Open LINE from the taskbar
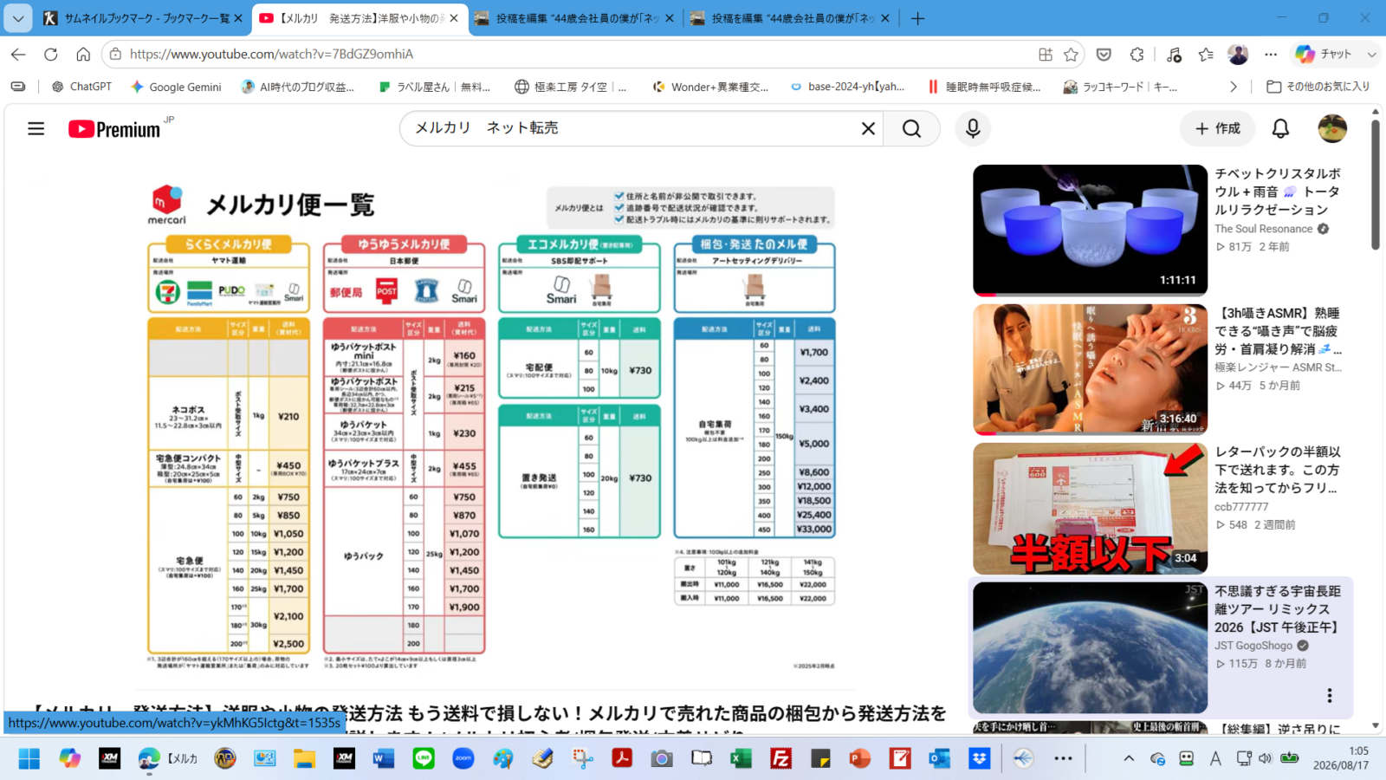This screenshot has height=780, width=1386. pos(424,759)
